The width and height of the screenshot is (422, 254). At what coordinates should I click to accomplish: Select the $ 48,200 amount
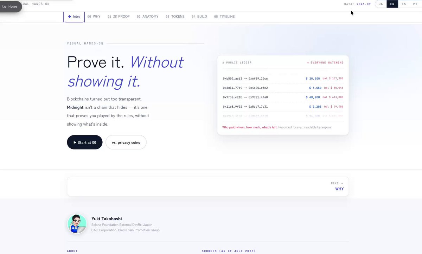click(x=313, y=97)
